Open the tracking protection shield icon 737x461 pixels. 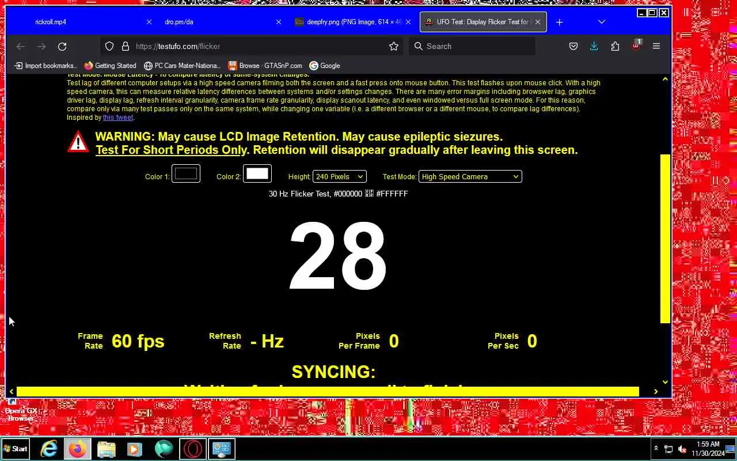(109, 46)
